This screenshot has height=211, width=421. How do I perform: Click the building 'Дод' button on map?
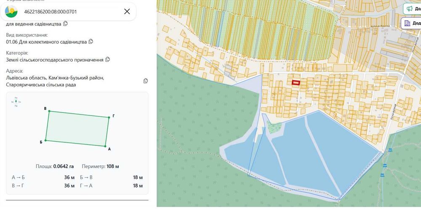point(411,23)
